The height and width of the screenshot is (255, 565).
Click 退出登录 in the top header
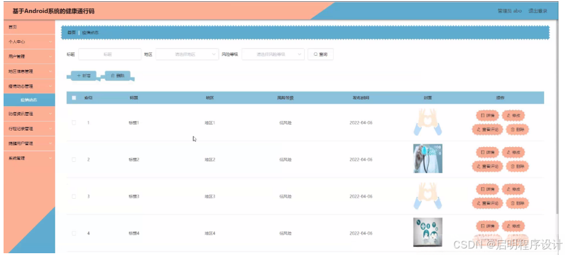[538, 11]
